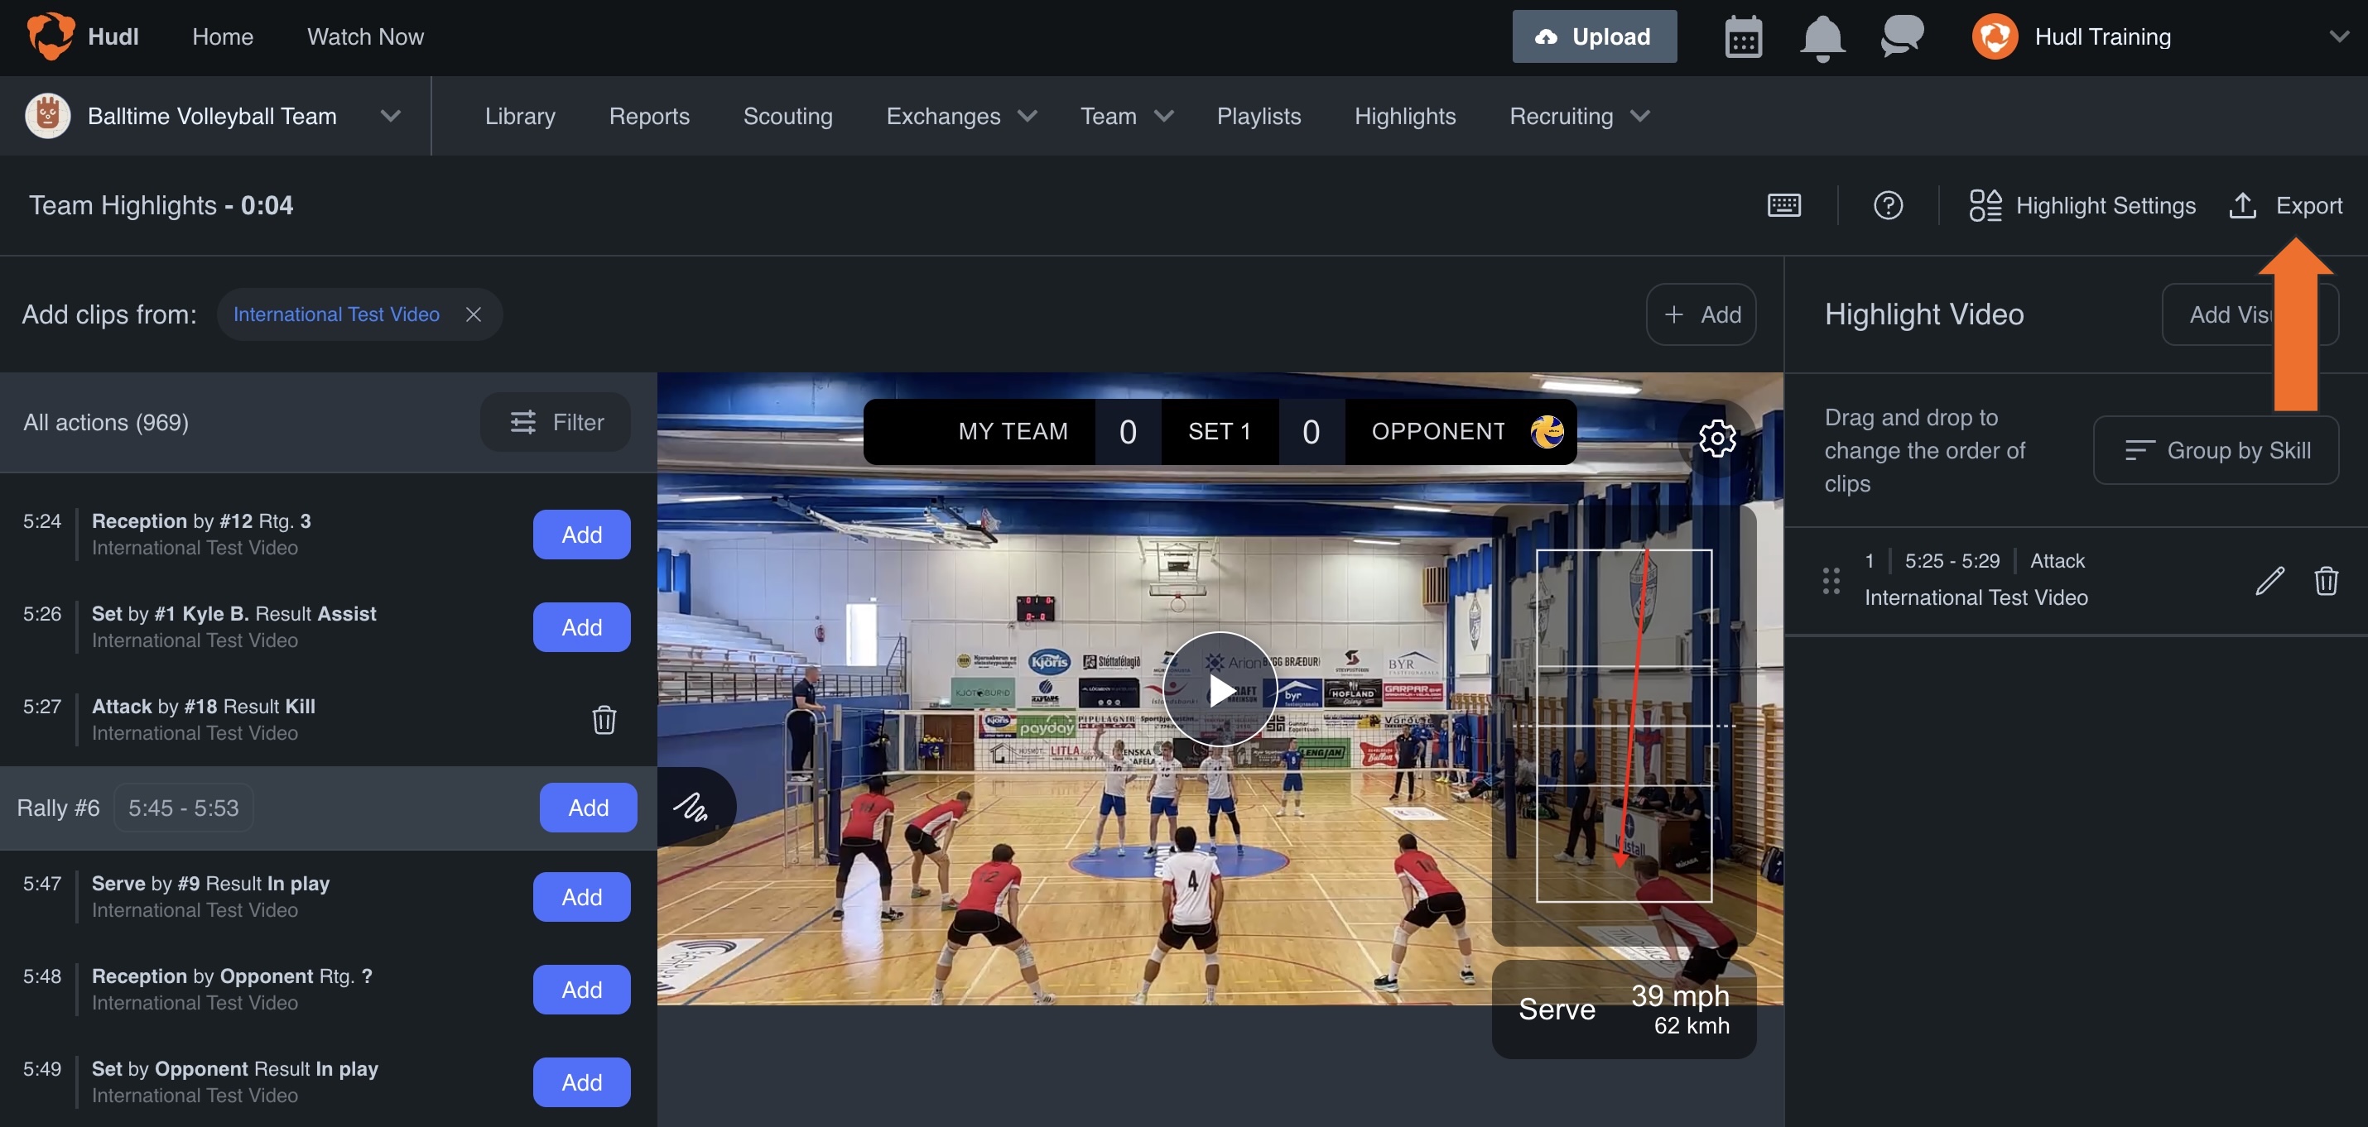Add the 5:48 Reception by Opponent clip
Image resolution: width=2368 pixels, height=1127 pixels.
point(581,989)
